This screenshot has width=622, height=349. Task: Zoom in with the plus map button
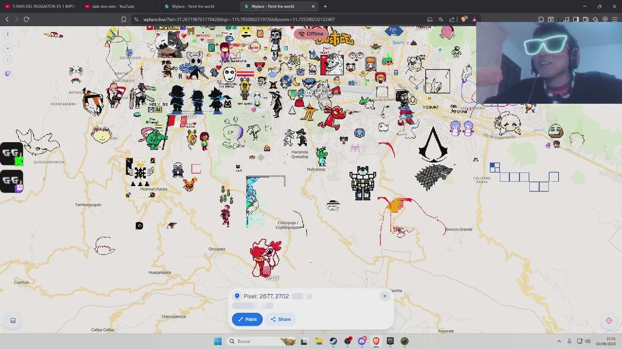7,48
